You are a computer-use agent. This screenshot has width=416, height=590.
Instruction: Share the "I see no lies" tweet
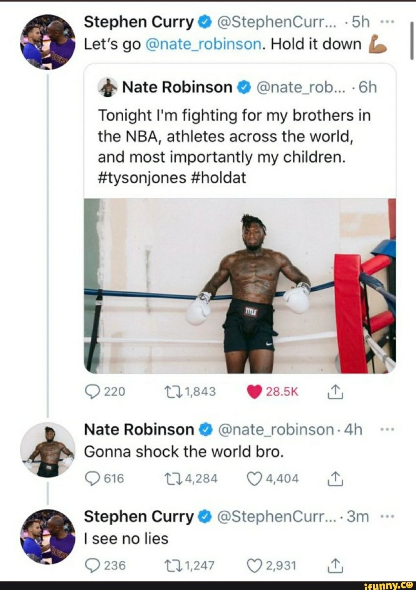coord(335,566)
